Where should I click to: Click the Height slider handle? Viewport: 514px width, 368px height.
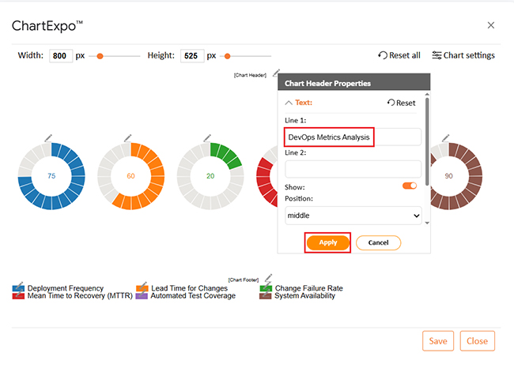coord(228,56)
